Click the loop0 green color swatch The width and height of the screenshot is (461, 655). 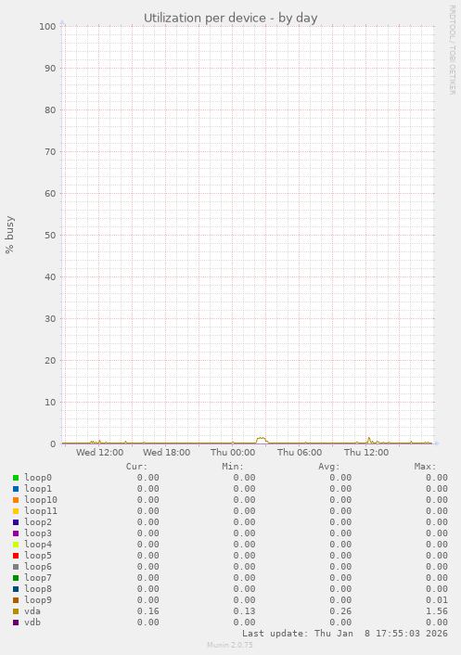[16, 478]
